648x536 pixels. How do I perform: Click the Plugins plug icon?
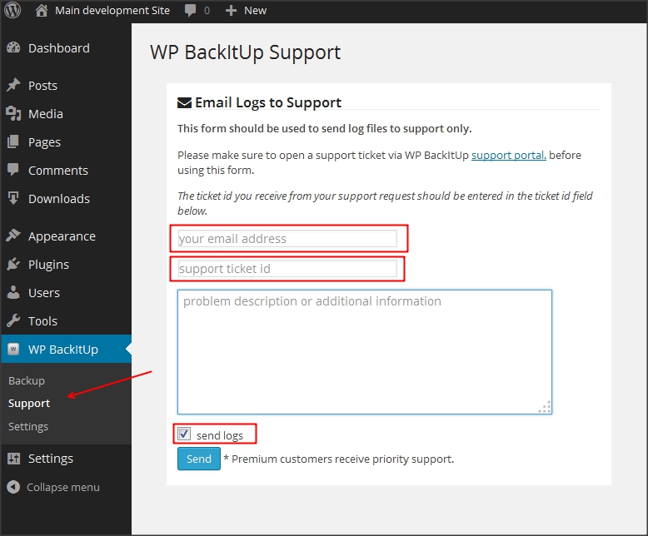point(13,265)
